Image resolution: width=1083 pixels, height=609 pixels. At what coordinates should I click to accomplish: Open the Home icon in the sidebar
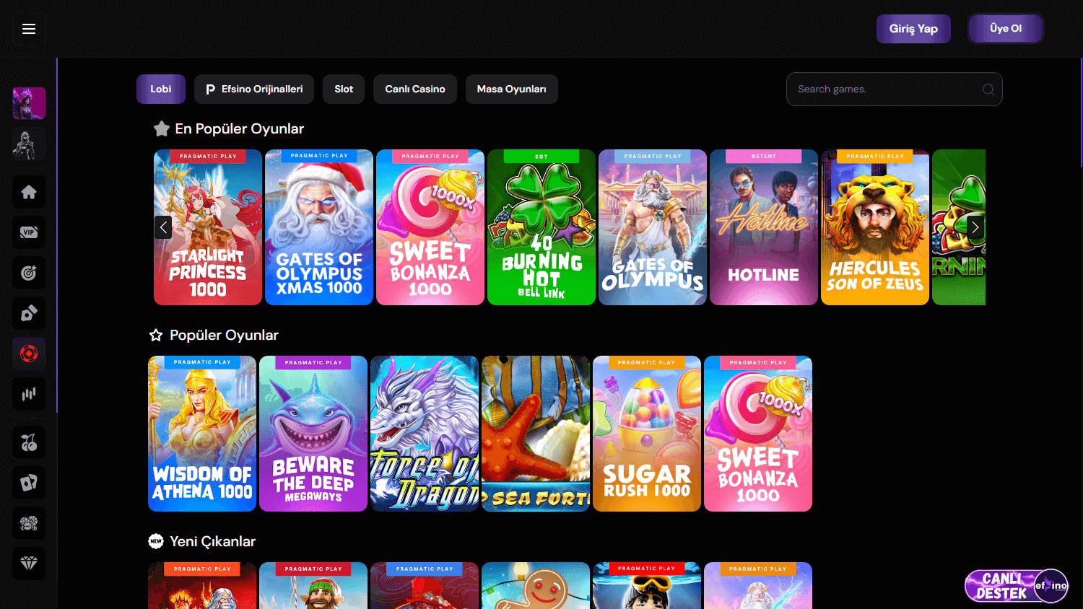[x=28, y=192]
